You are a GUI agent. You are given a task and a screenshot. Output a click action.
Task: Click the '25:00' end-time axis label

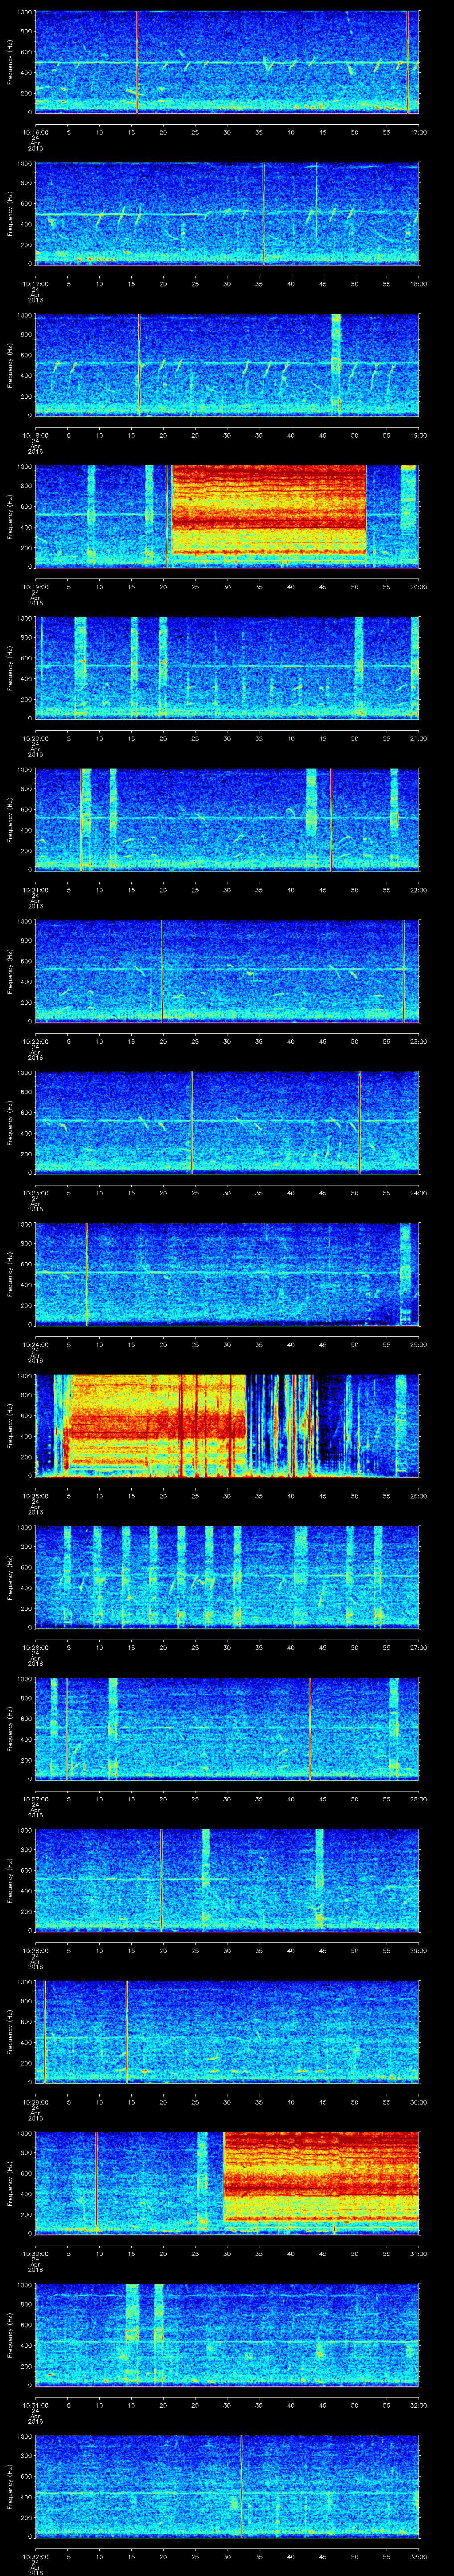click(x=418, y=1344)
